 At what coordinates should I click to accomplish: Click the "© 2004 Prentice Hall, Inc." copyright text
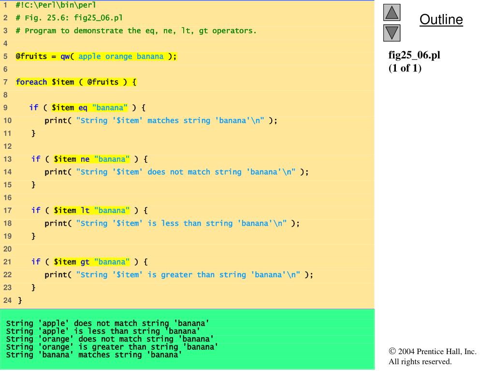pos(433,352)
